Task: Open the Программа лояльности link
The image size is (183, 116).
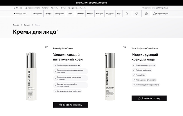Action: point(77,8)
